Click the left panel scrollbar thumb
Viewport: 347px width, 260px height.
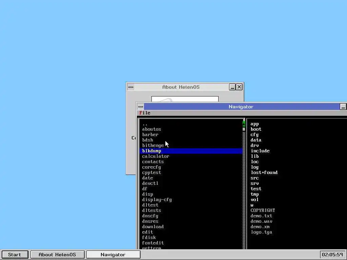(244, 129)
